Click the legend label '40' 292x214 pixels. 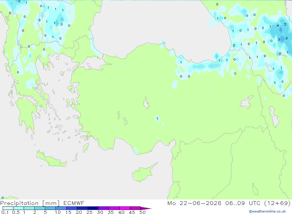pos(121,212)
